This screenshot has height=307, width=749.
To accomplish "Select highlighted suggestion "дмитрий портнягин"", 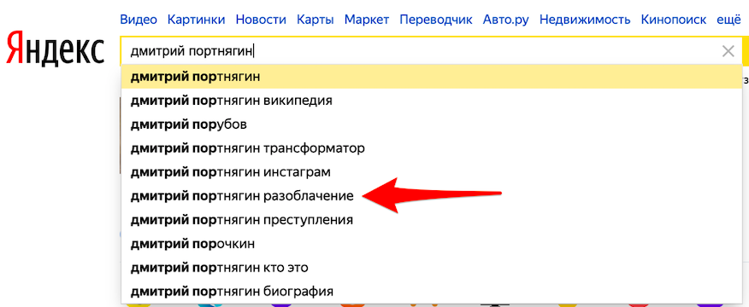I will (x=431, y=76).
